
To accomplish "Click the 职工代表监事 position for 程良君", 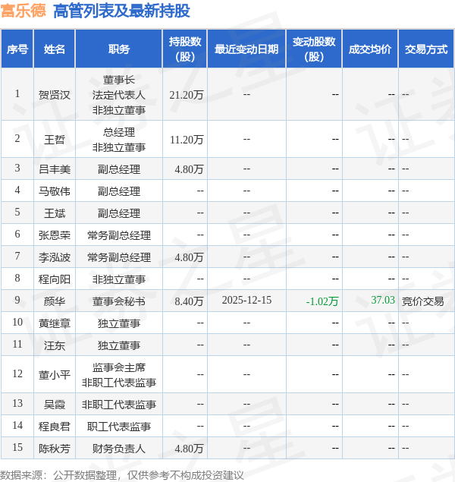I will (119, 427).
